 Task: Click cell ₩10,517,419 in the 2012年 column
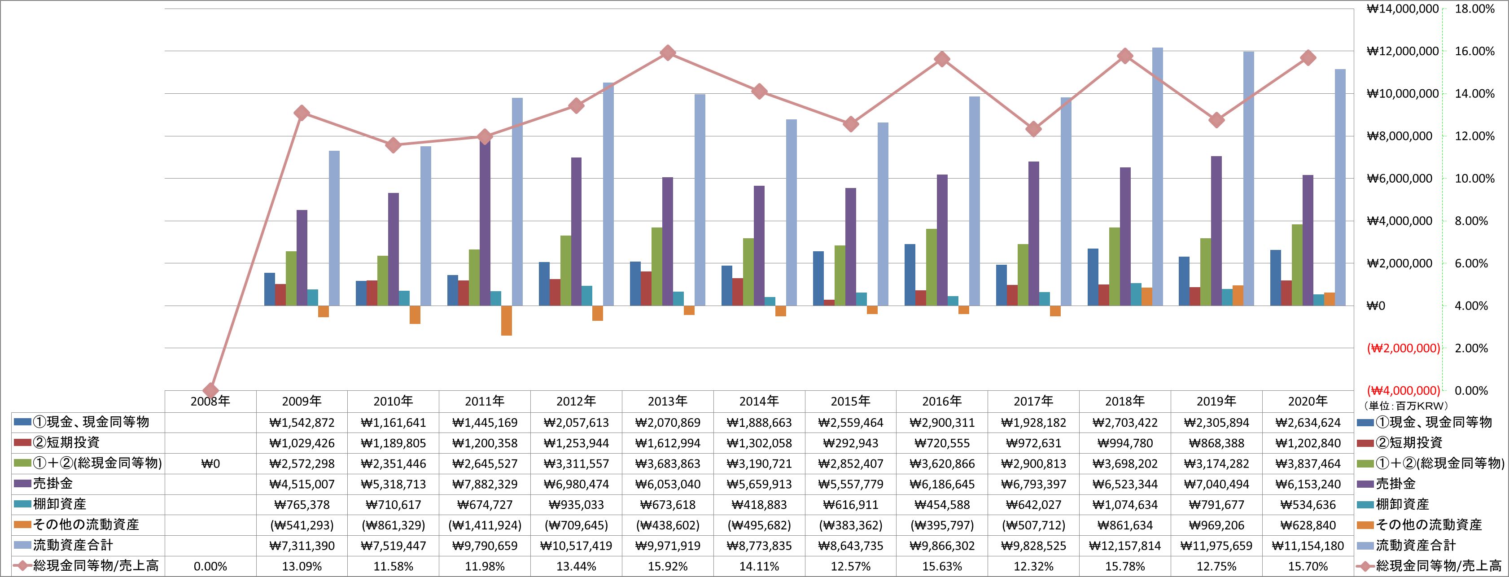point(576,545)
